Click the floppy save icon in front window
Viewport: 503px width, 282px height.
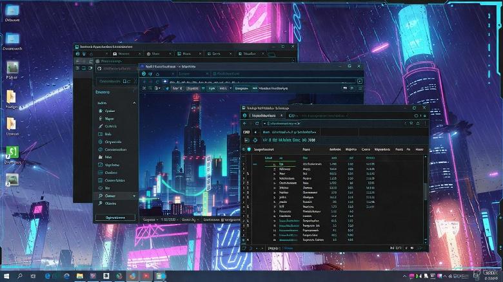click(247, 140)
